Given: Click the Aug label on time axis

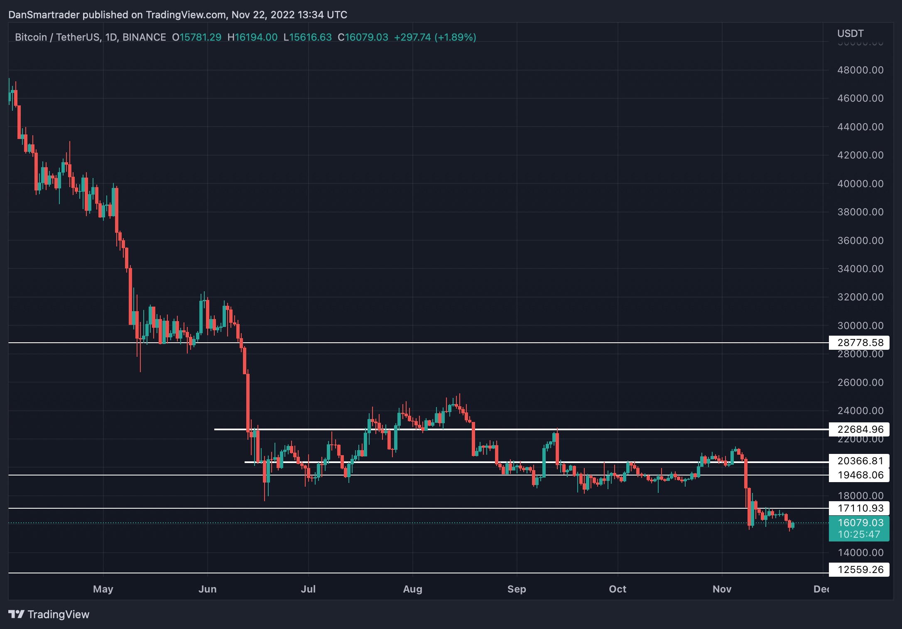Looking at the screenshot, I should click(412, 589).
